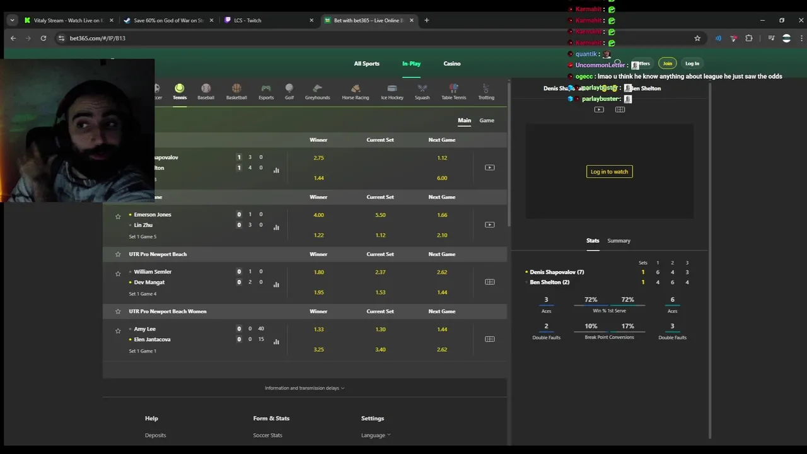This screenshot has height=454, width=807.
Task: Open the browser media control icon
Action: tap(771, 38)
